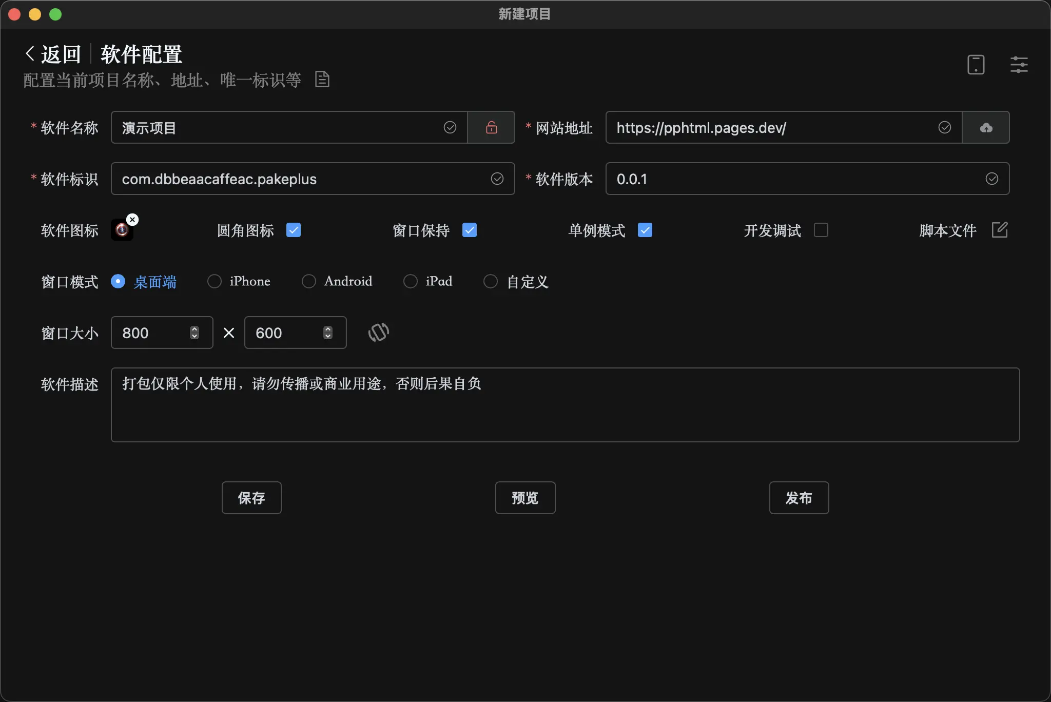Viewport: 1051px width, 702px height.
Task: Open the settings sliders icon top right
Action: click(1019, 65)
